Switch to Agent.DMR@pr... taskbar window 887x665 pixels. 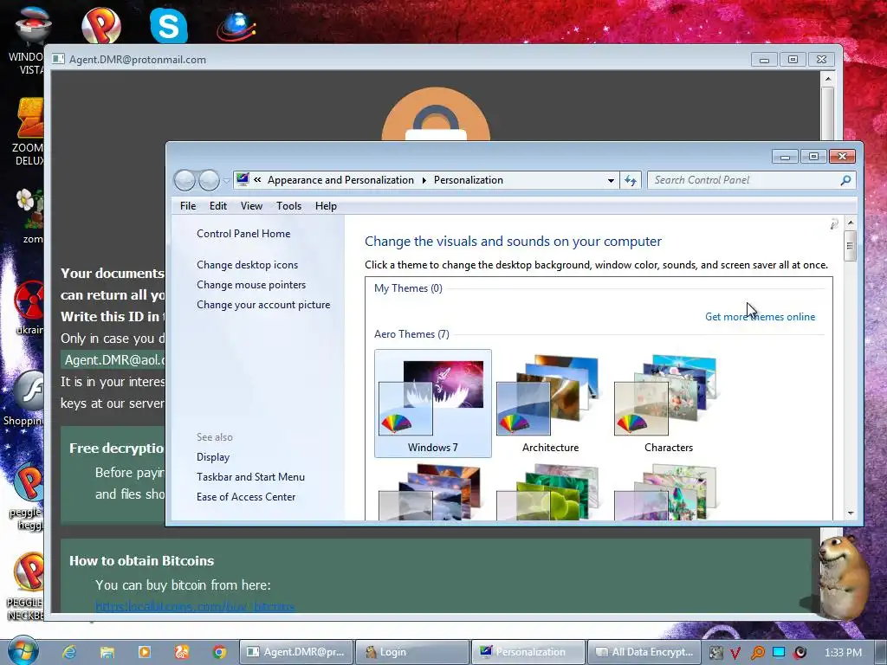click(x=296, y=652)
